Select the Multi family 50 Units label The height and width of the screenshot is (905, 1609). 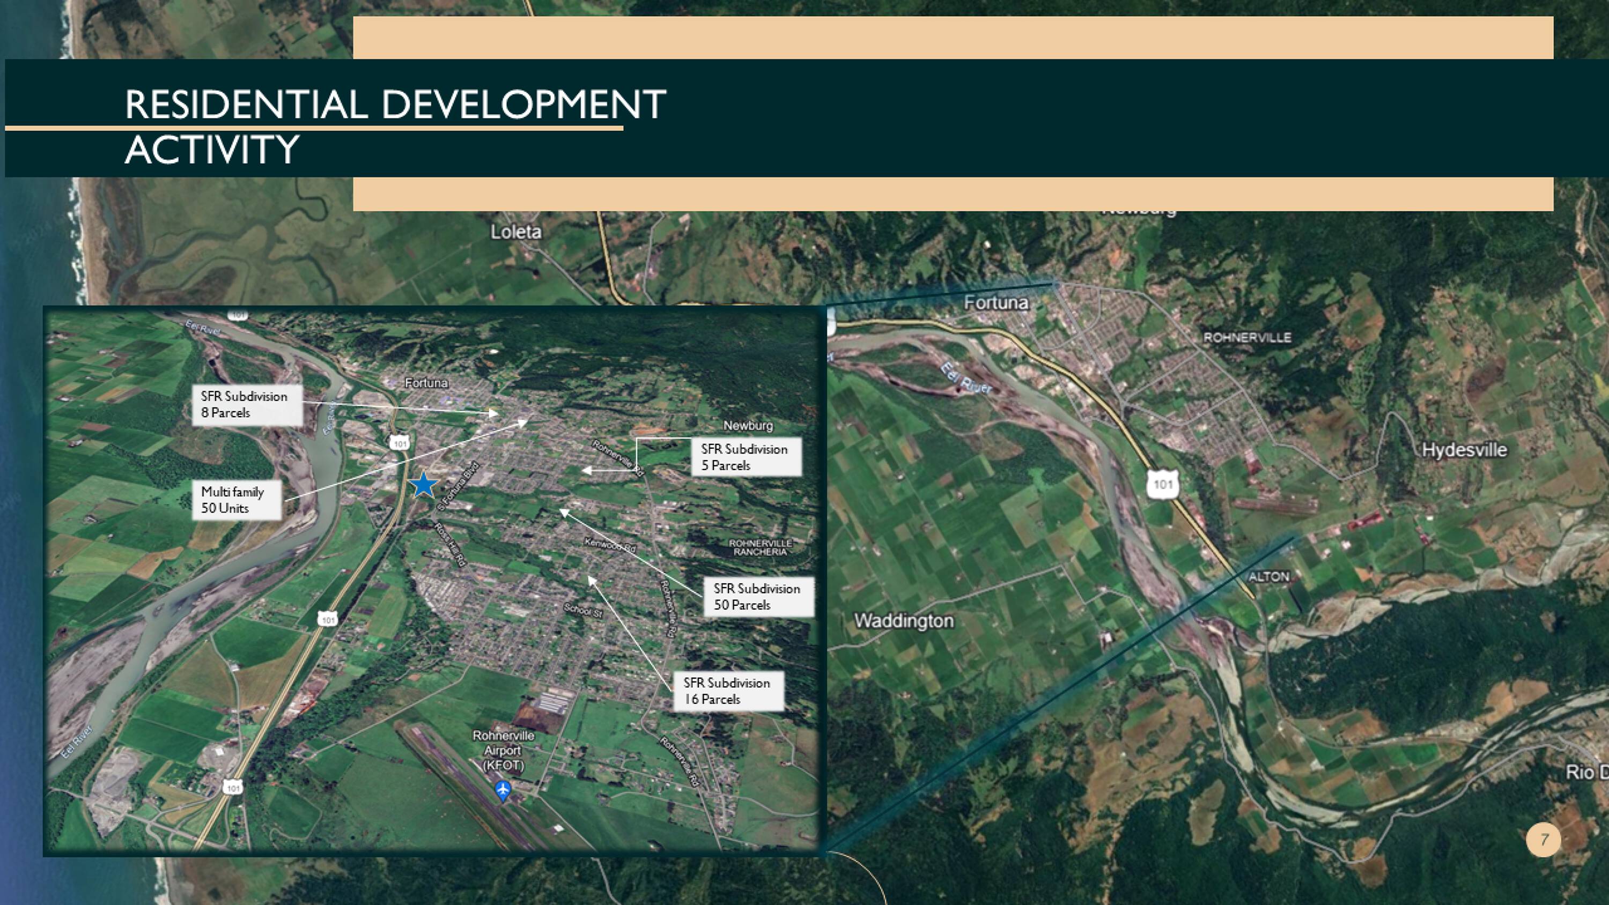point(237,500)
